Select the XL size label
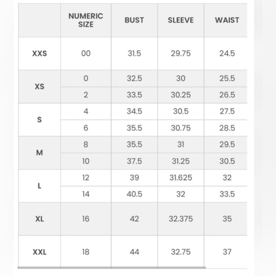 click(x=39, y=219)
